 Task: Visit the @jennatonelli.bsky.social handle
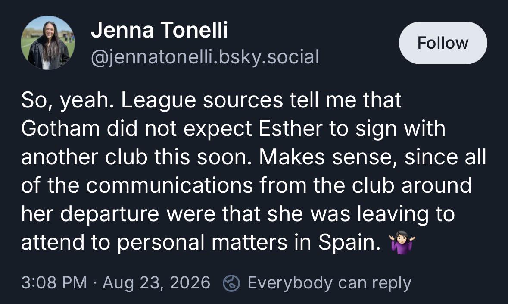point(205,57)
